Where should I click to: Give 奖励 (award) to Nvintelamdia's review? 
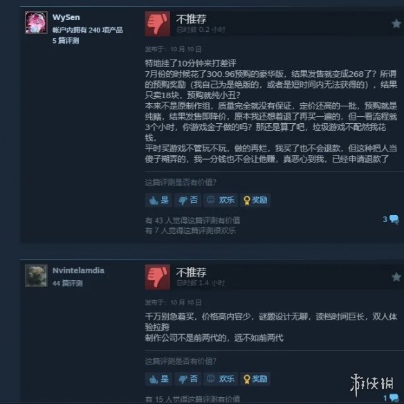click(x=255, y=379)
